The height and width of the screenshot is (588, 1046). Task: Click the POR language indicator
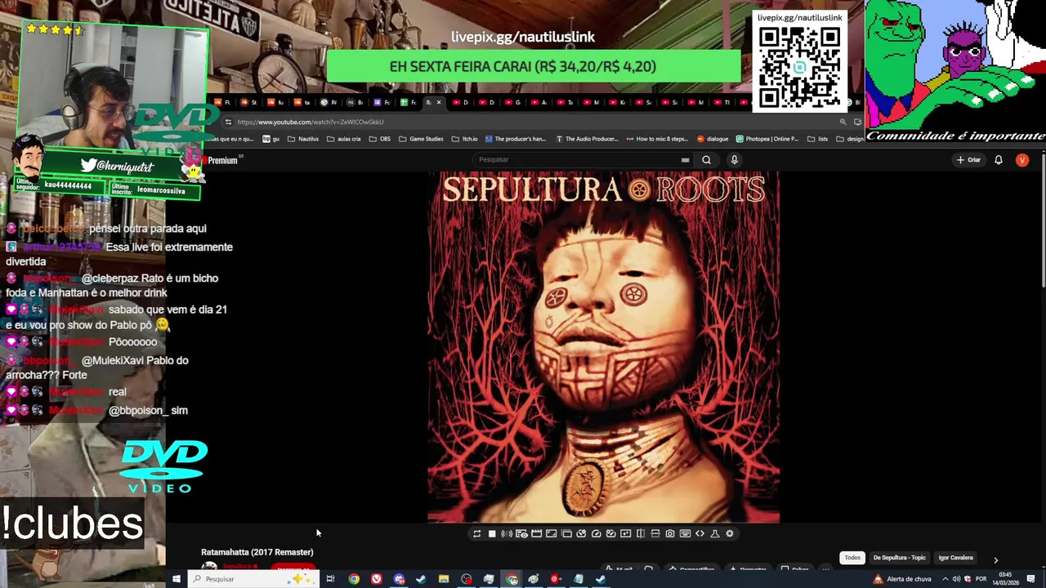pyautogui.click(x=981, y=579)
